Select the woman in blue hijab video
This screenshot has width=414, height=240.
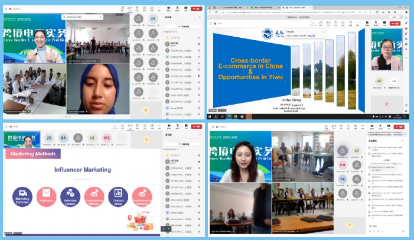(x=97, y=89)
